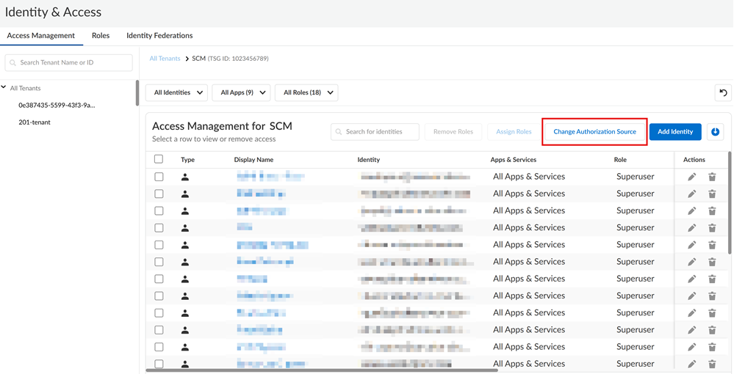Select the fourth row checkbox
Viewport: 734px width, 374px height.
tap(159, 228)
